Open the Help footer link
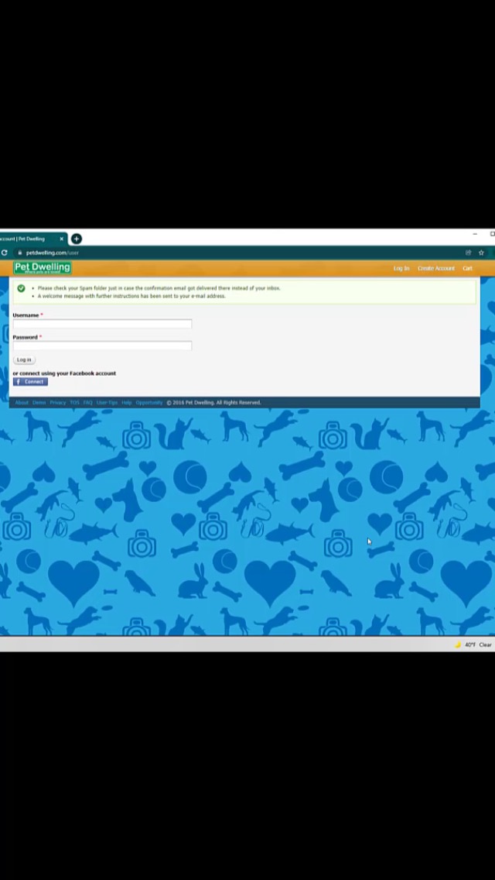 127,402
